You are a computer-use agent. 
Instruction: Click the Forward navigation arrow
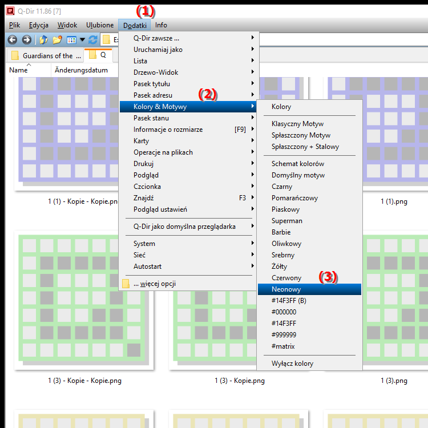click(x=26, y=40)
